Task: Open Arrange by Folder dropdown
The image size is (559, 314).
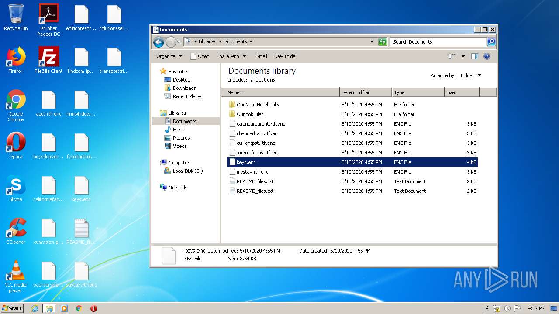Action: point(470,75)
